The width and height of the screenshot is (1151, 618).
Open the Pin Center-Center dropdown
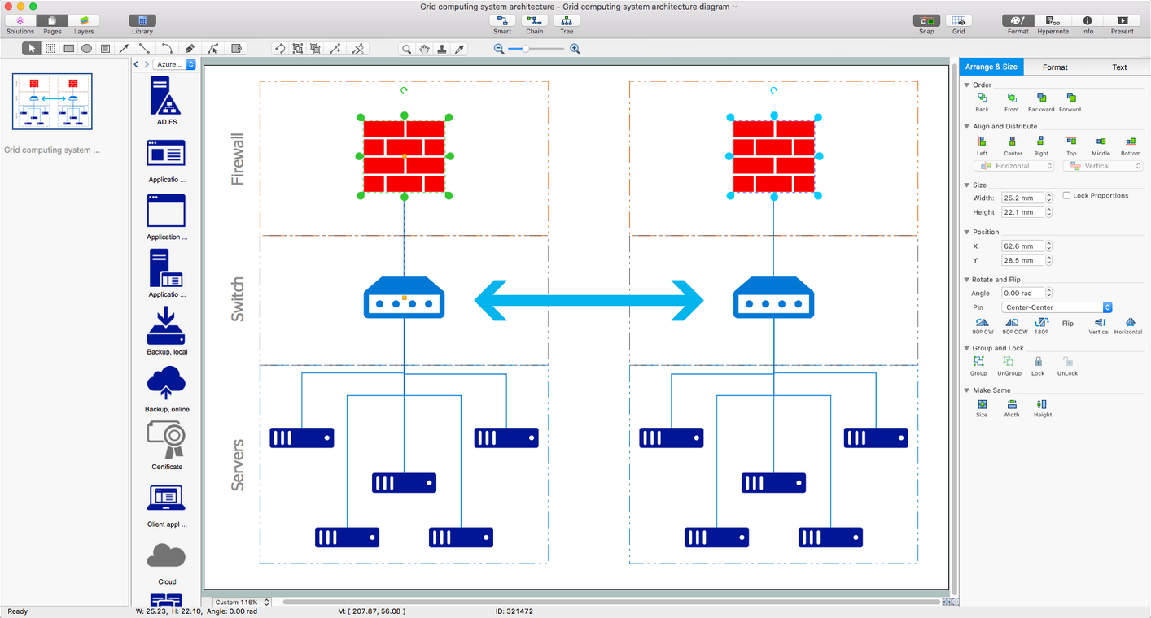(1057, 307)
